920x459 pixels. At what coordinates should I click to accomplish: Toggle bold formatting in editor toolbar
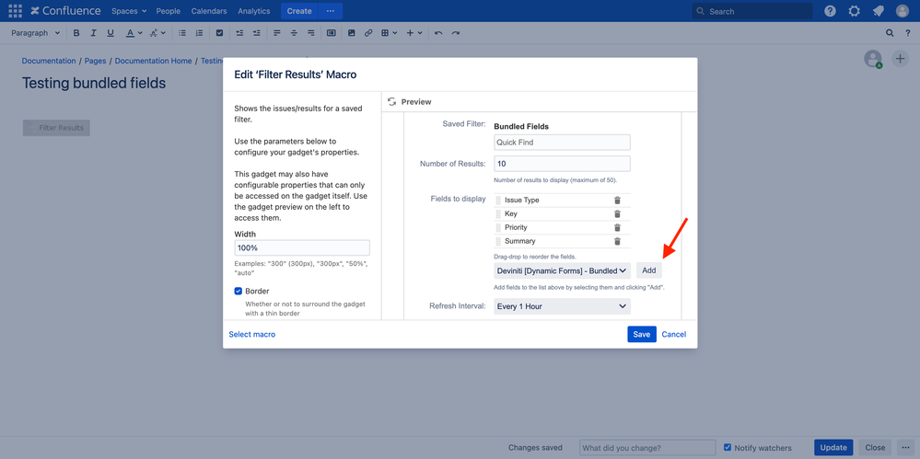pos(76,33)
